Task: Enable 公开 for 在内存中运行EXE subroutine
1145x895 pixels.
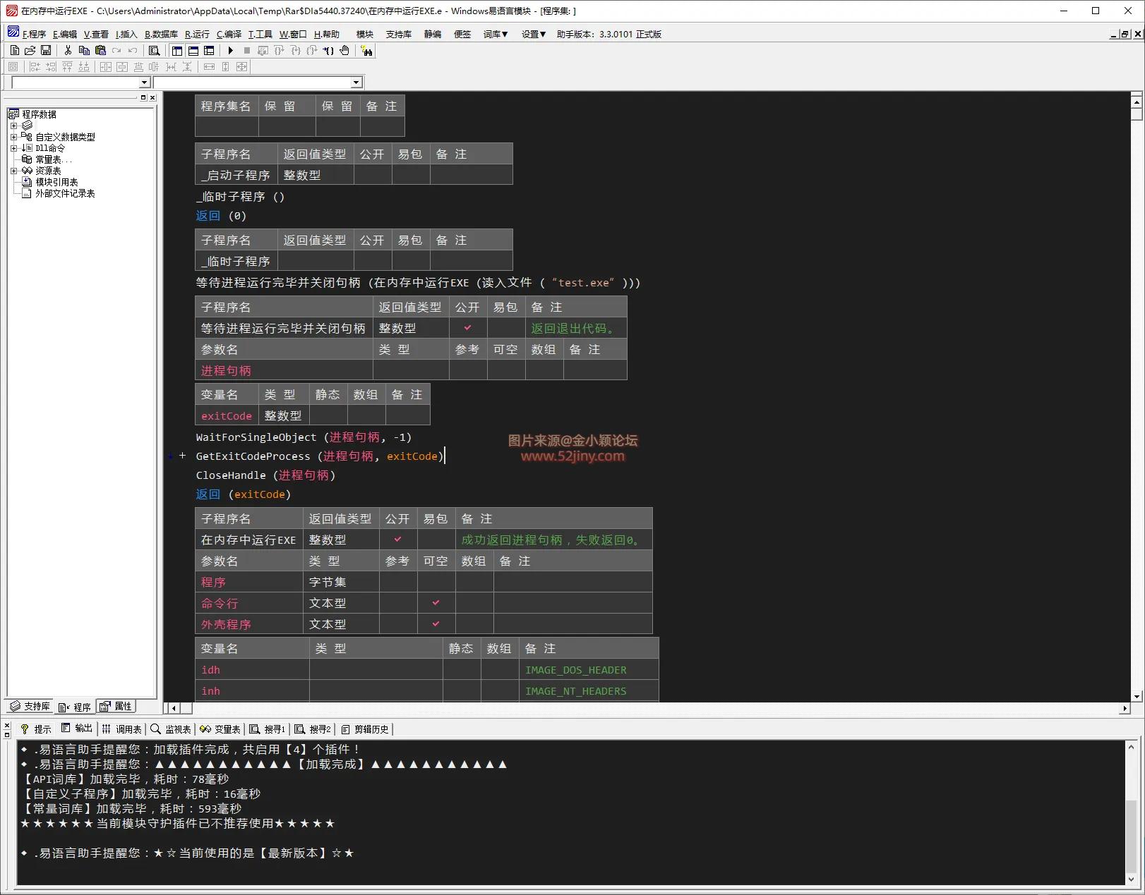Action: 397,540
